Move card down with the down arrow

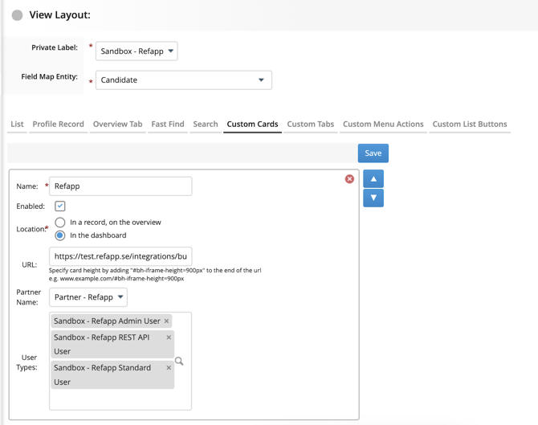(373, 198)
